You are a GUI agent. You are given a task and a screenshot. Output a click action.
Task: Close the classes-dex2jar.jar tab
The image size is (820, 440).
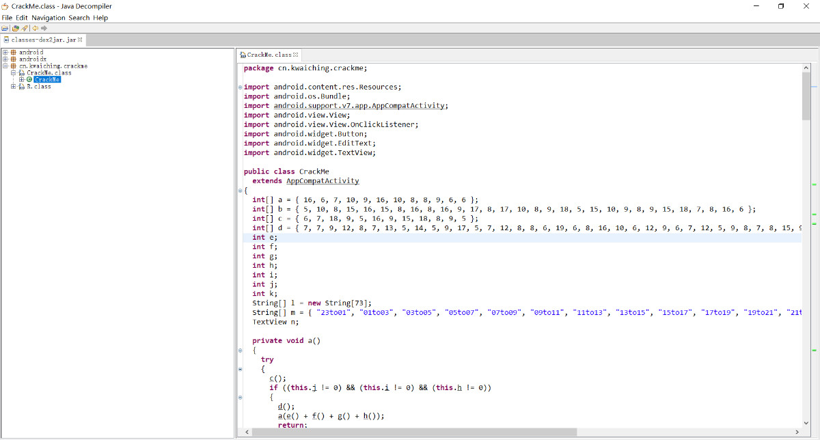80,40
